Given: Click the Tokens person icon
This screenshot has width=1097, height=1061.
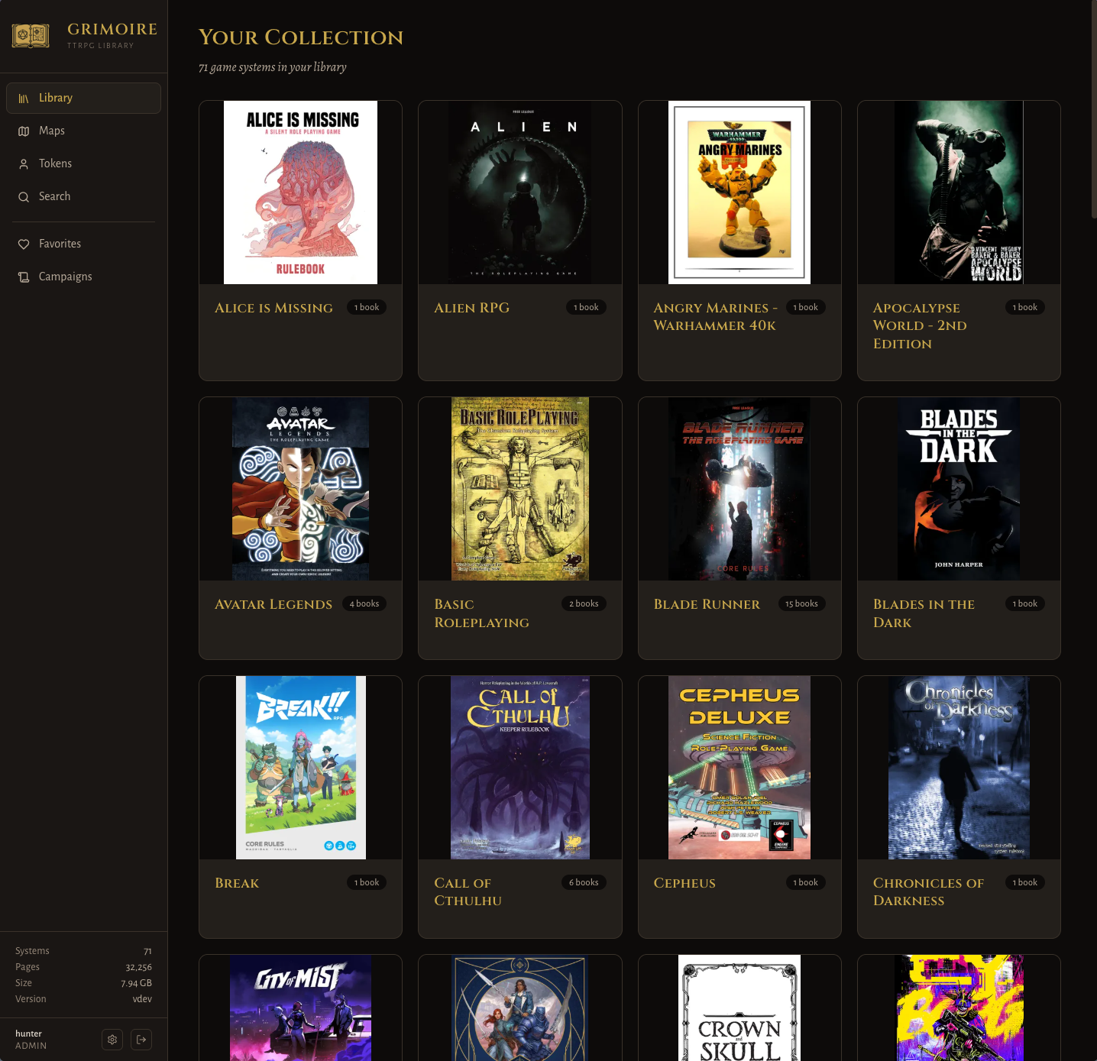Looking at the screenshot, I should (24, 164).
